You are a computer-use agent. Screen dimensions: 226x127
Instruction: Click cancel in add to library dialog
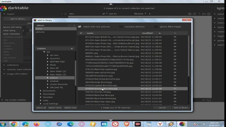(x=162, y=108)
